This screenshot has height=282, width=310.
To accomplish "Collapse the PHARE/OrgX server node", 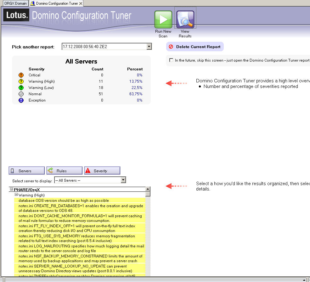I will coord(11,189).
